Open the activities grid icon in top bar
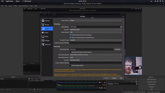Viewport: 165px width, 93px height. (2, 1)
